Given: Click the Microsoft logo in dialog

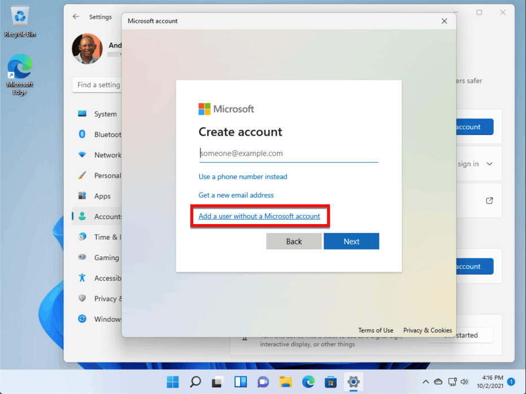Looking at the screenshot, I should point(226,109).
